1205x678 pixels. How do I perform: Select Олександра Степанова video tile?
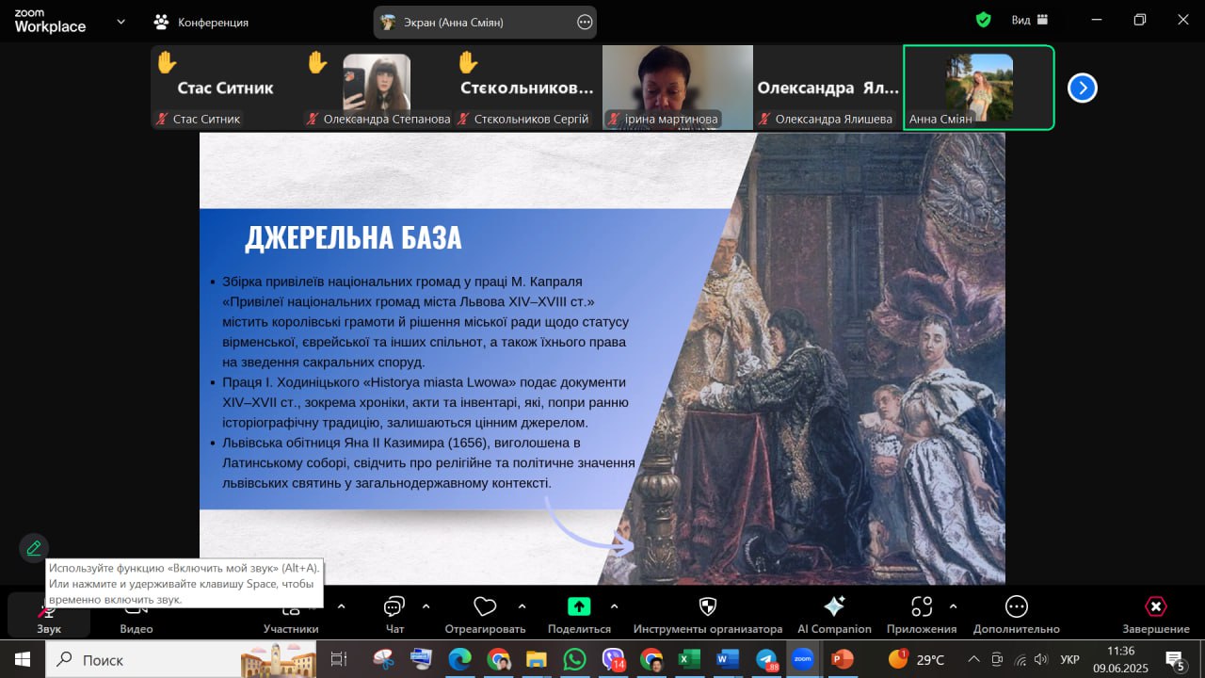(377, 88)
